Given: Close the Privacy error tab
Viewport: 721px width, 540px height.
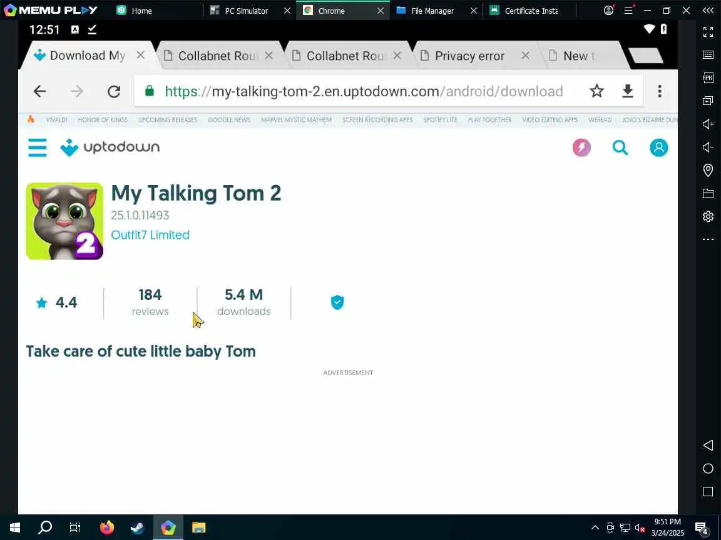Looking at the screenshot, I should [525, 56].
